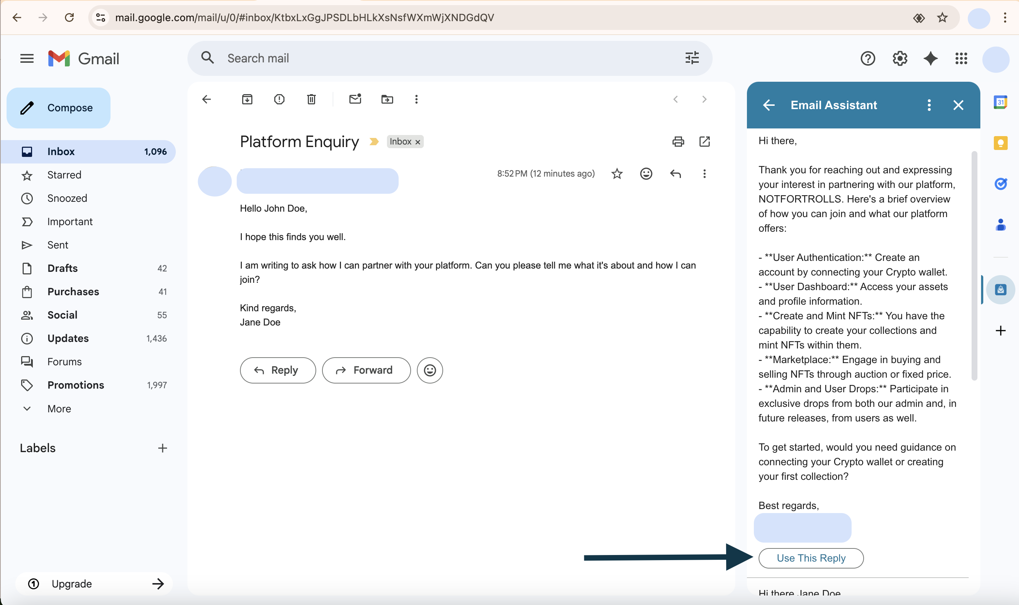Screen dimensions: 1019x605
Task: Click the Email Assistant panel scrollbar
Action: (974, 265)
